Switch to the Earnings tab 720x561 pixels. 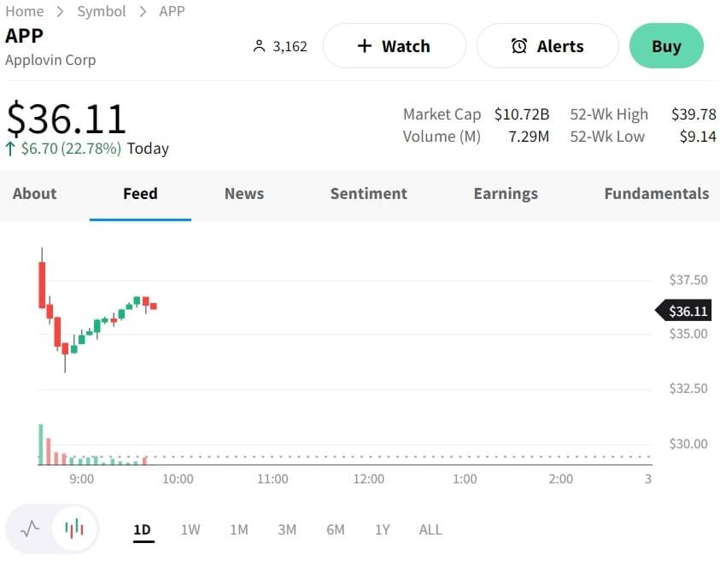point(506,194)
